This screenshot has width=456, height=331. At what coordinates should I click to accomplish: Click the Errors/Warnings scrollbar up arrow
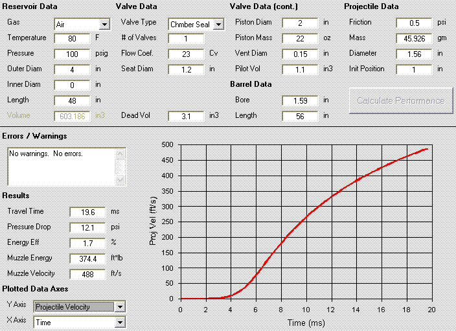120,154
